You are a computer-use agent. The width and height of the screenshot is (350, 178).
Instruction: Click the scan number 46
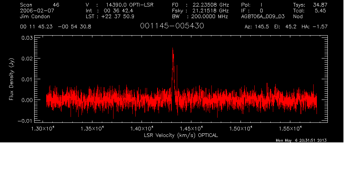point(56,5)
